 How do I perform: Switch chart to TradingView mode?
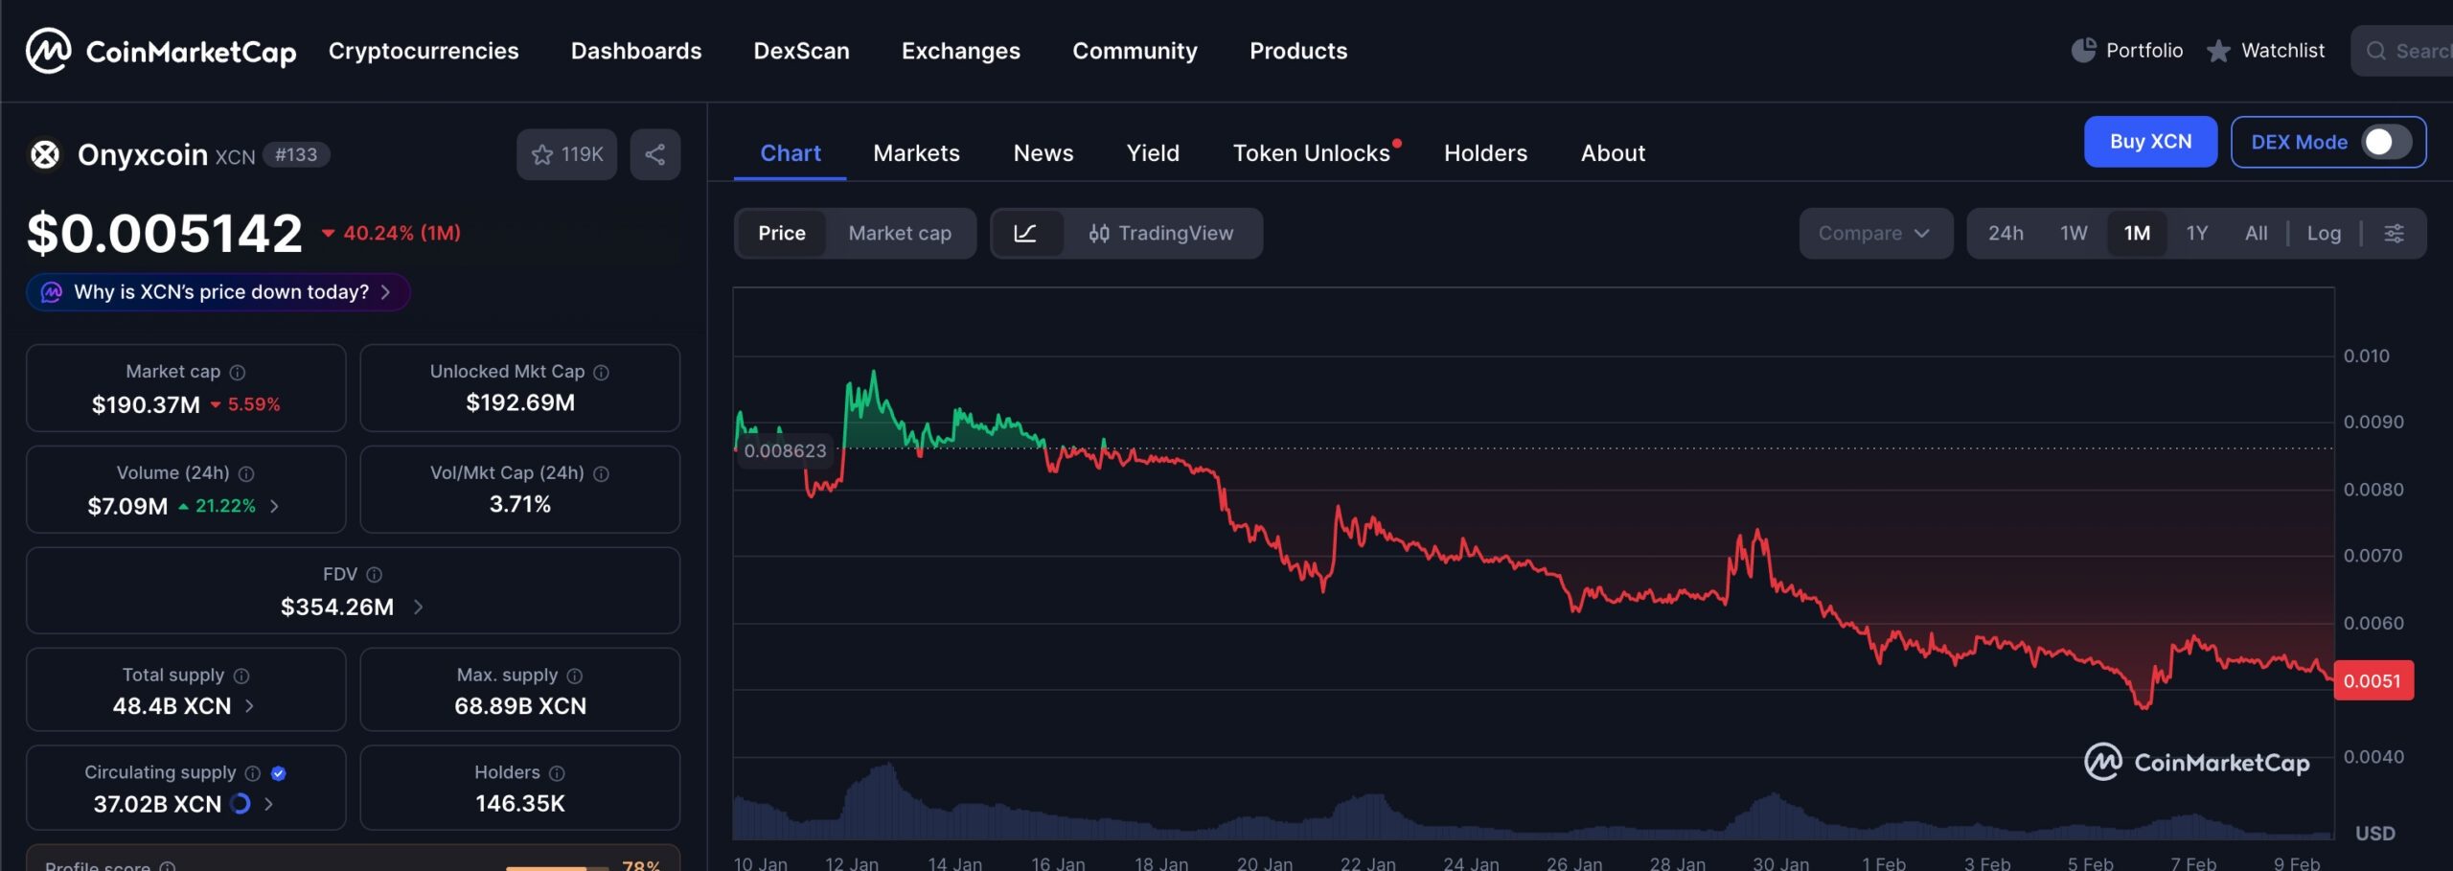coord(1161,233)
